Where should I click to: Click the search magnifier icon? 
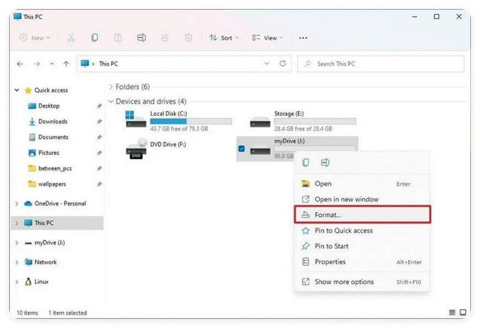(308, 64)
